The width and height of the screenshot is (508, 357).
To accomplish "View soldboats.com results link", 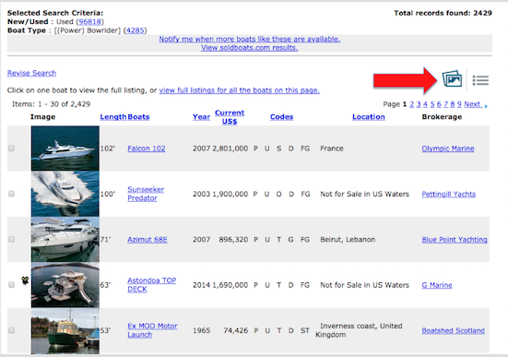I will click(x=250, y=48).
